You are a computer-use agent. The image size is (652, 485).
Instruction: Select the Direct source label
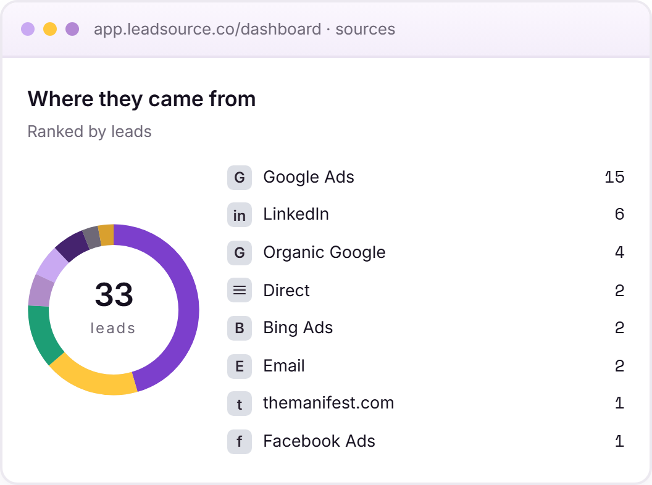click(x=286, y=290)
